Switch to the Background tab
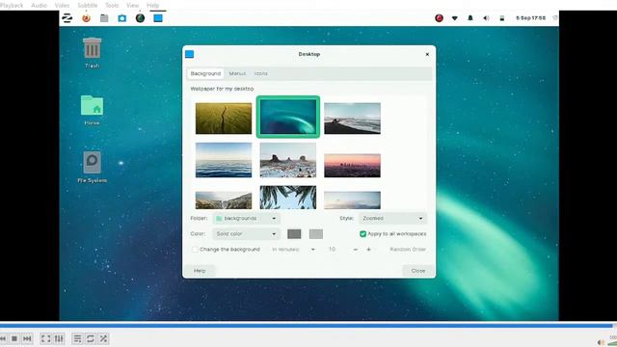The image size is (617, 347). (x=205, y=73)
